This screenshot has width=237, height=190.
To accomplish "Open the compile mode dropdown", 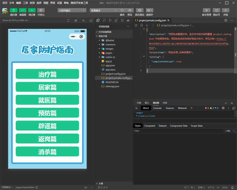I will 104,10.
